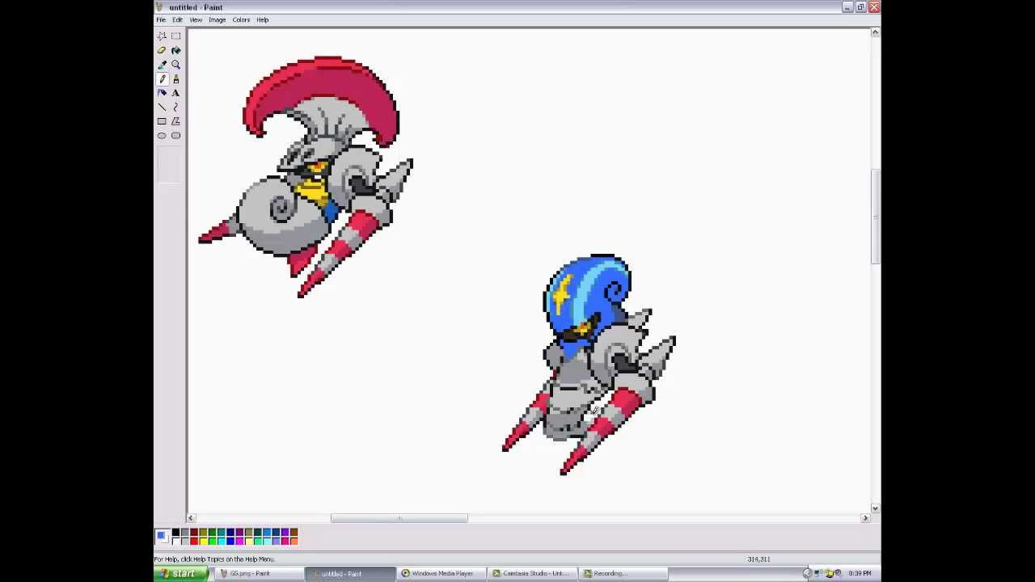The height and width of the screenshot is (582, 1035).
Task: Pick the white color swatch
Action: point(175,542)
